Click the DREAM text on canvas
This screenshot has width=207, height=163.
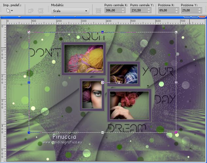(x=127, y=128)
